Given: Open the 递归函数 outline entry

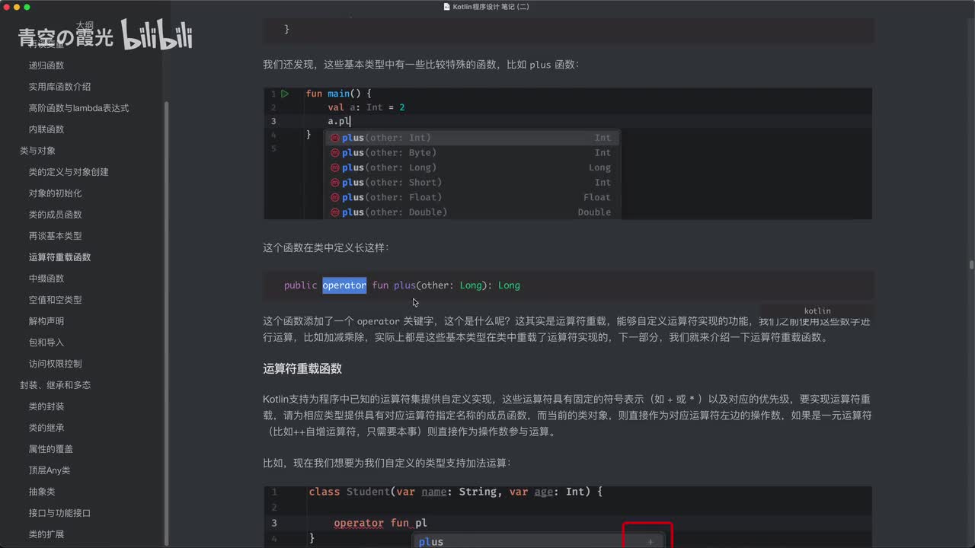Looking at the screenshot, I should click(x=46, y=65).
